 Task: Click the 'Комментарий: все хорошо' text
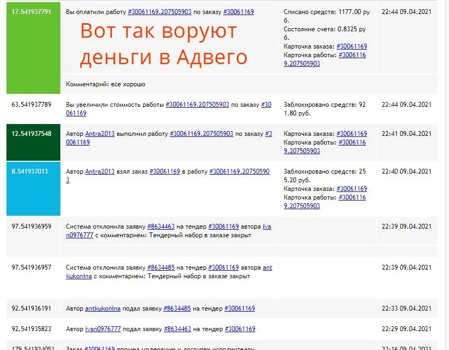point(106,84)
